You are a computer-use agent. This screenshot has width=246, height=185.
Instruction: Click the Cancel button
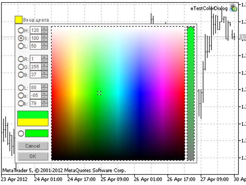33,146
